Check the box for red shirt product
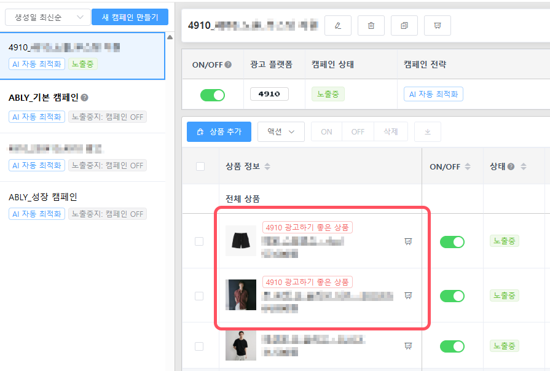 pyautogui.click(x=199, y=296)
